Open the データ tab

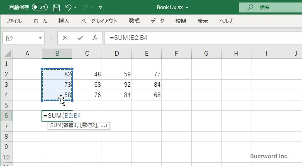[157, 21]
